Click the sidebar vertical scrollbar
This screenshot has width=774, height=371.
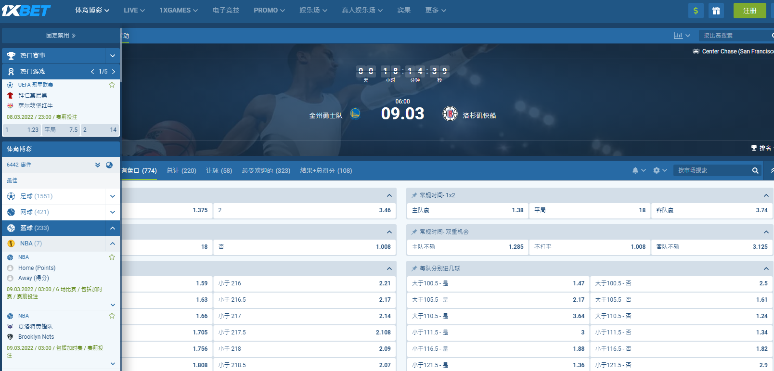[121, 55]
